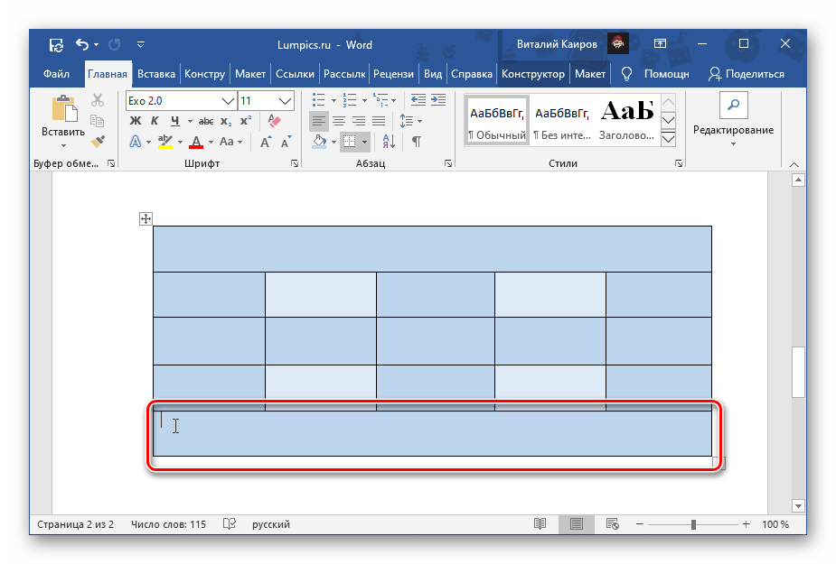Click the Decrease Indent icon
The image size is (836, 564).
pos(418,100)
